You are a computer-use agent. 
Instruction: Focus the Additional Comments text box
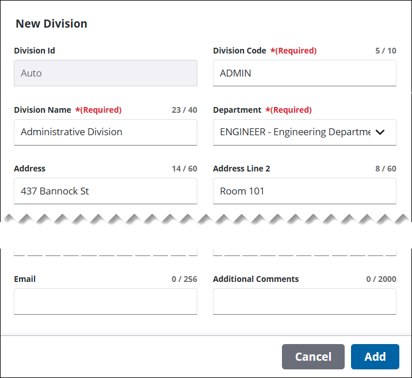pos(304,301)
